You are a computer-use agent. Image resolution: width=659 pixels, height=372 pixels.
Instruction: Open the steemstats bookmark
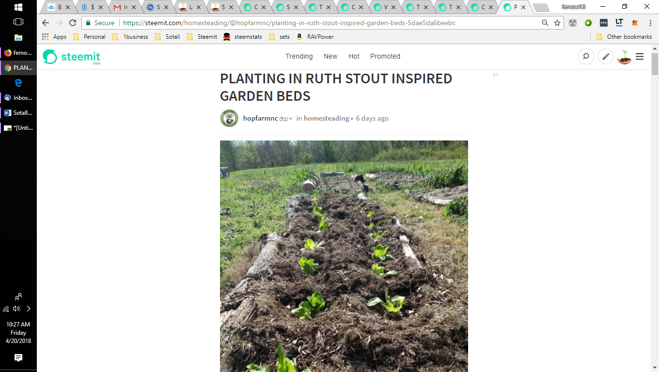point(242,37)
